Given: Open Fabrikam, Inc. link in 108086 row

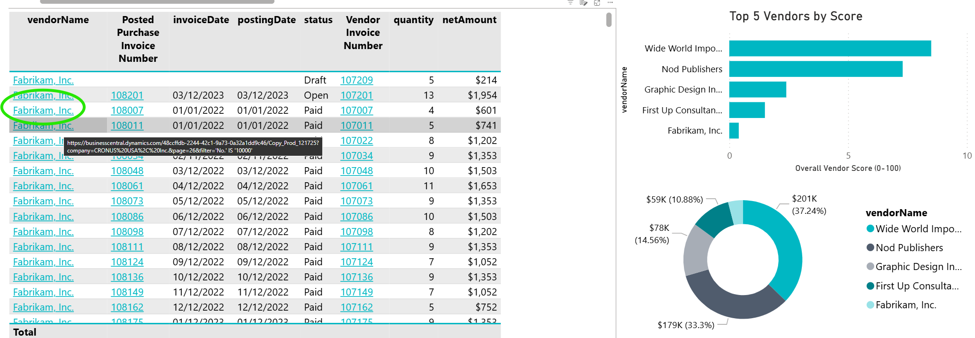Looking at the screenshot, I should (x=43, y=217).
